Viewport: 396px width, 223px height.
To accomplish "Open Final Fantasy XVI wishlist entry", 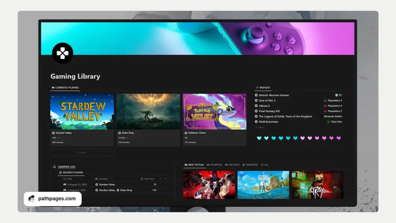I will click(269, 111).
